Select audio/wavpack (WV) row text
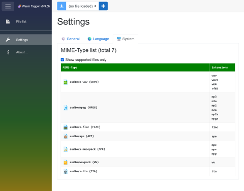The image size is (244, 191). (x=84, y=162)
